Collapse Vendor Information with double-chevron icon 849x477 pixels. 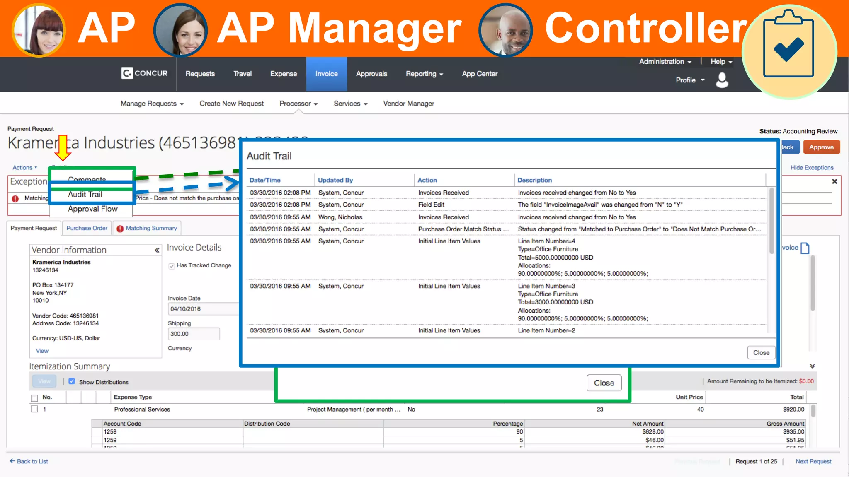tap(157, 250)
